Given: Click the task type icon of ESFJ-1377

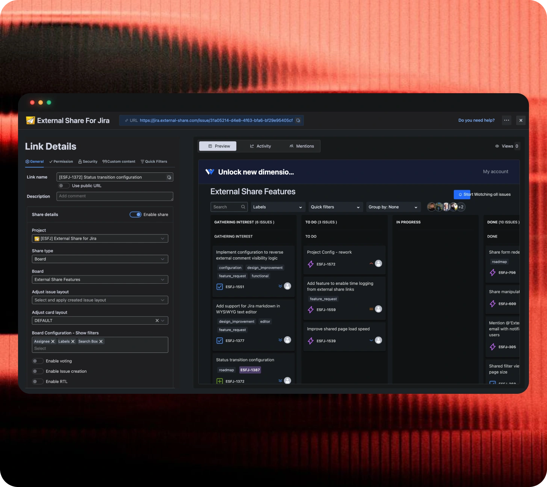Looking at the screenshot, I should pos(220,341).
